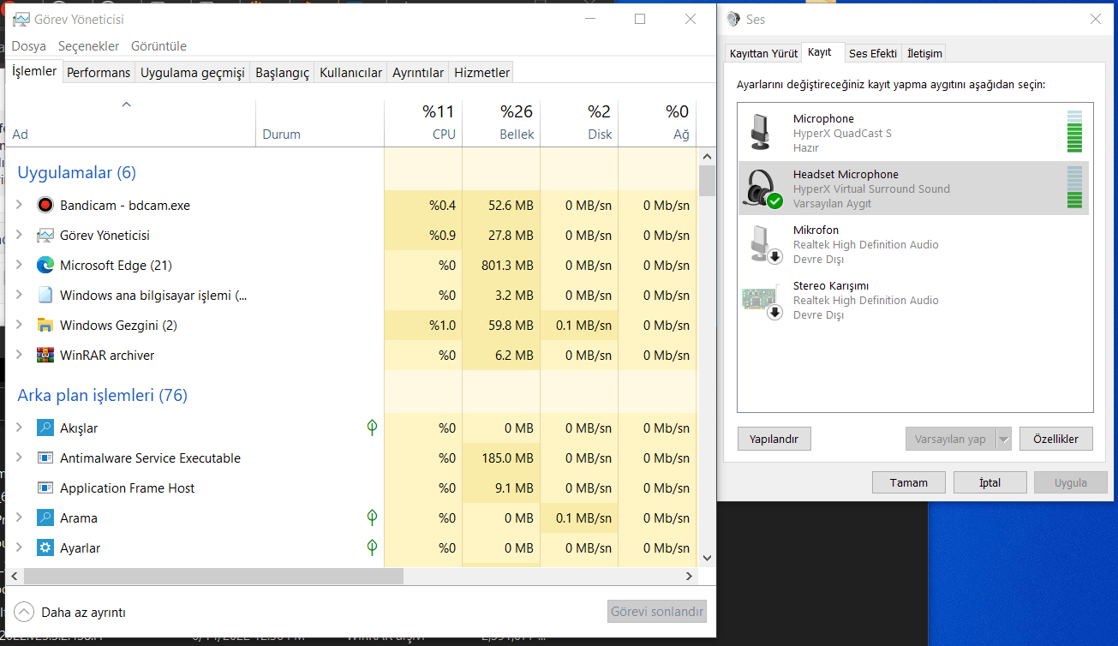Switch to the Kullanıcılar tab
The width and height of the screenshot is (1118, 646).
point(350,73)
